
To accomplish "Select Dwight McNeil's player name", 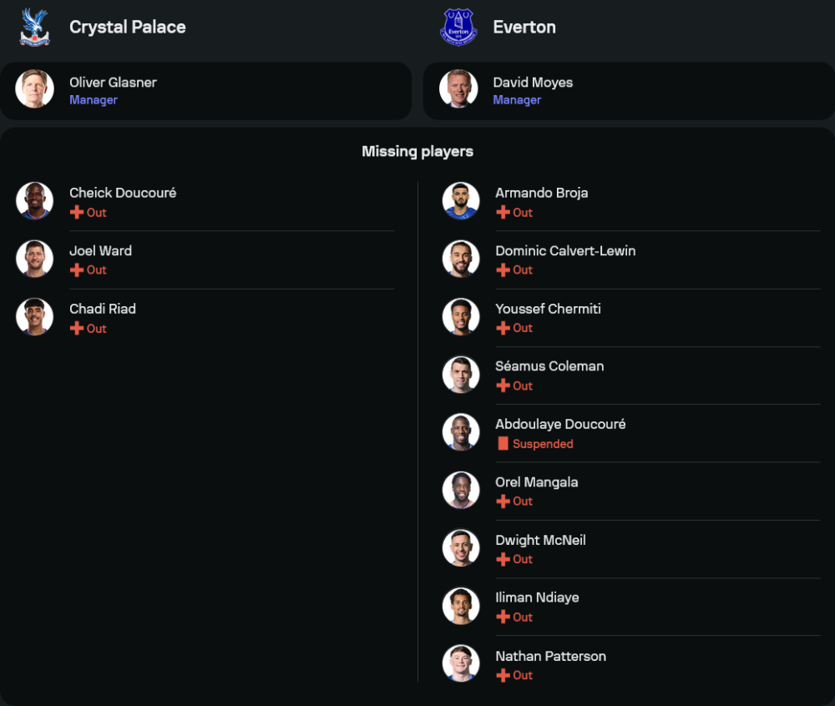I will 540,540.
